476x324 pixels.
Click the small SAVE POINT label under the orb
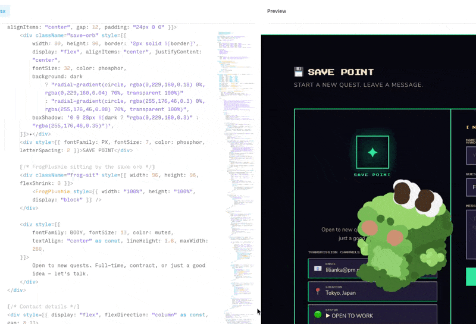[372, 175]
